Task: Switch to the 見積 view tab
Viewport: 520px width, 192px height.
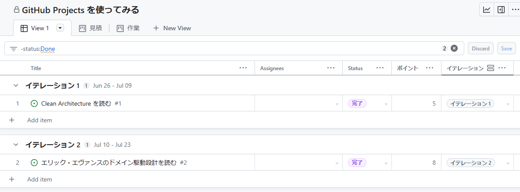Action: coord(90,28)
